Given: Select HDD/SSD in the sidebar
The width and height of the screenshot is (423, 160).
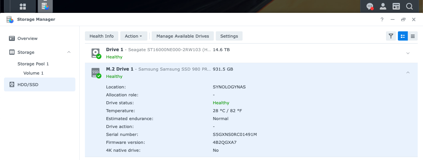Looking at the screenshot, I should pyautogui.click(x=40, y=84).
